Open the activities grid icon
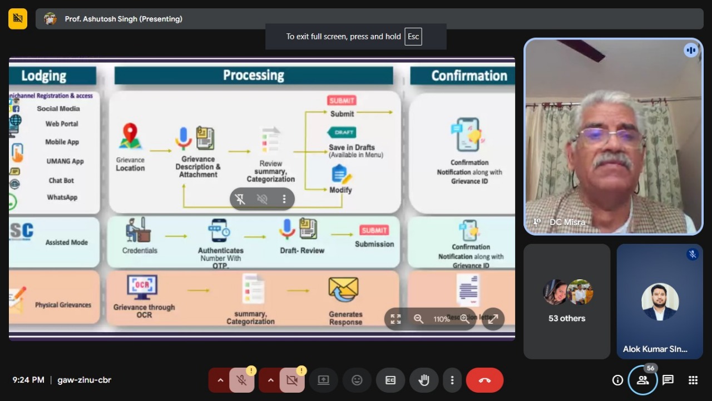Viewport: 712px width, 401px height. (x=693, y=380)
